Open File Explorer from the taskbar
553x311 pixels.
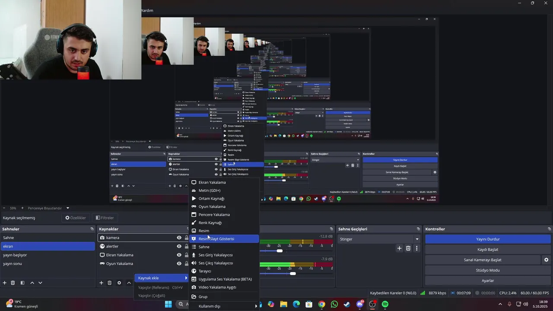point(283,305)
